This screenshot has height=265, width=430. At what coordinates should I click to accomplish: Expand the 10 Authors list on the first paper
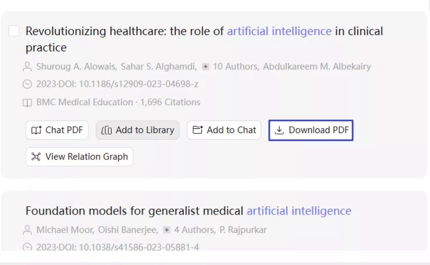click(205, 66)
